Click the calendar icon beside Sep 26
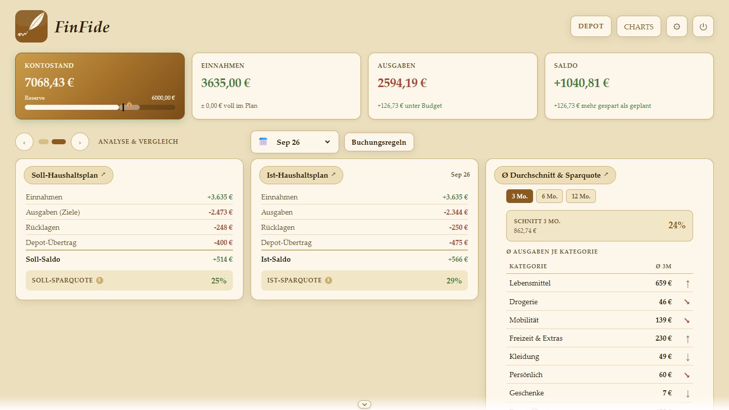This screenshot has width=729, height=410. 263,142
